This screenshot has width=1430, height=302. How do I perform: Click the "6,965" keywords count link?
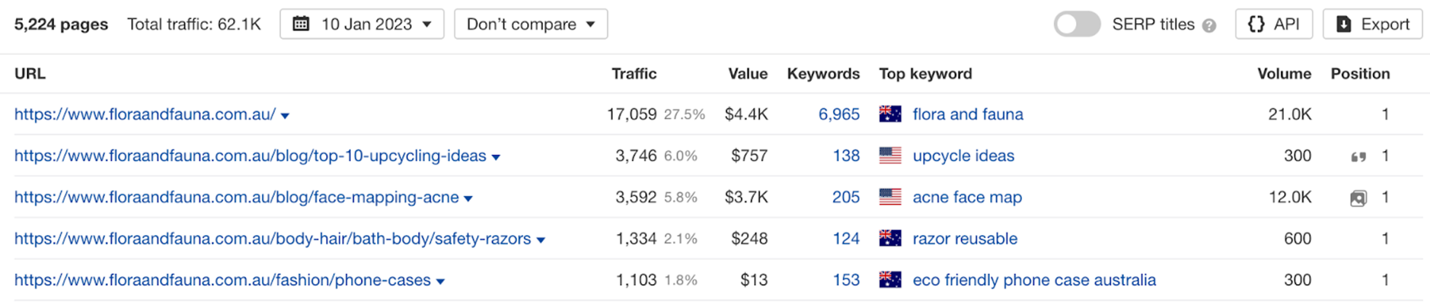pyautogui.click(x=838, y=114)
